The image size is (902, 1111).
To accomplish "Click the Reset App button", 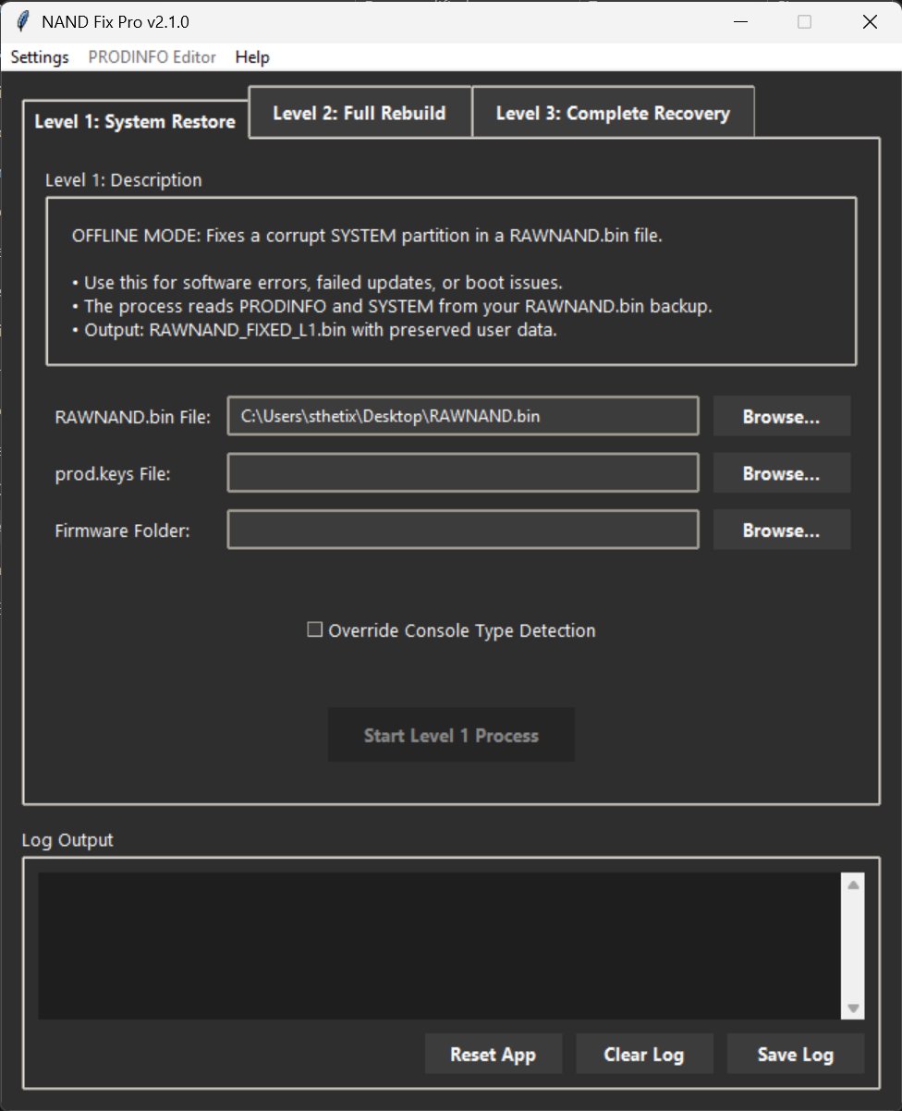I will [493, 1055].
